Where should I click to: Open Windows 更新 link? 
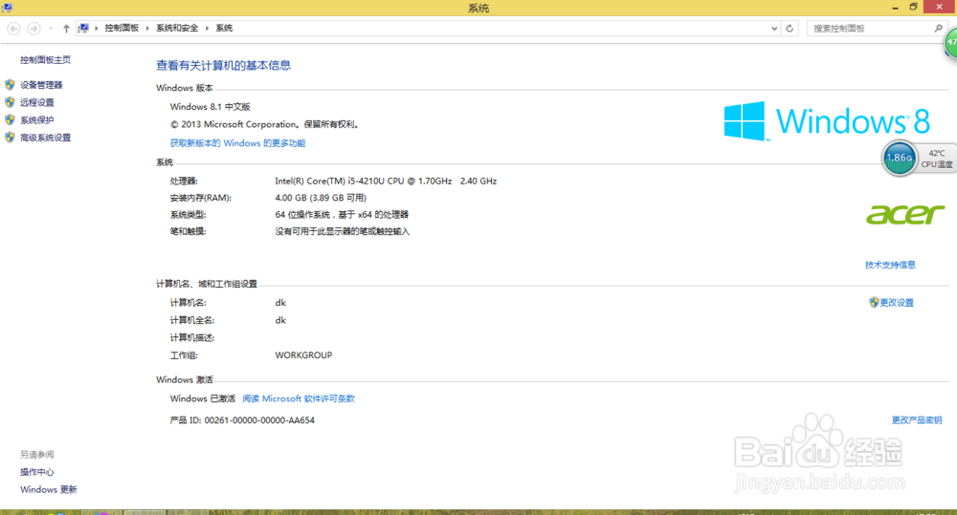pyautogui.click(x=49, y=489)
